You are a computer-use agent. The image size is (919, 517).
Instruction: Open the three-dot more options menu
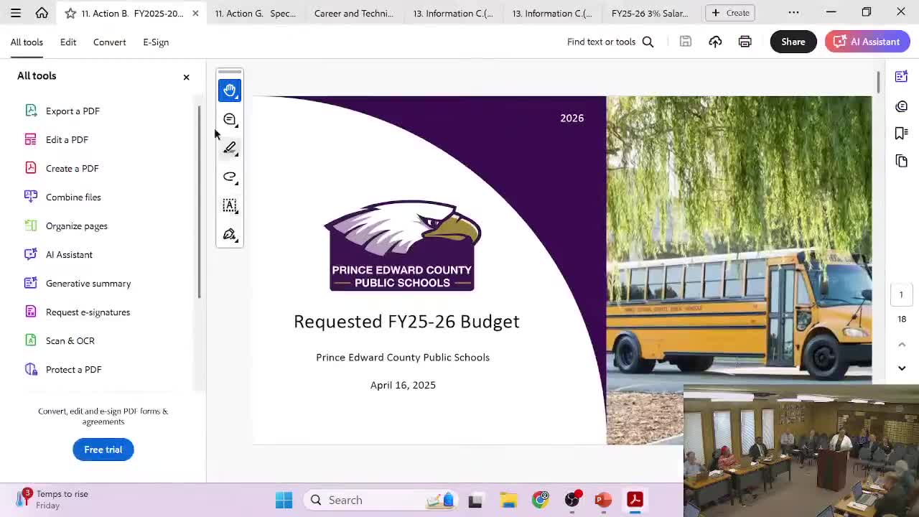click(x=793, y=13)
